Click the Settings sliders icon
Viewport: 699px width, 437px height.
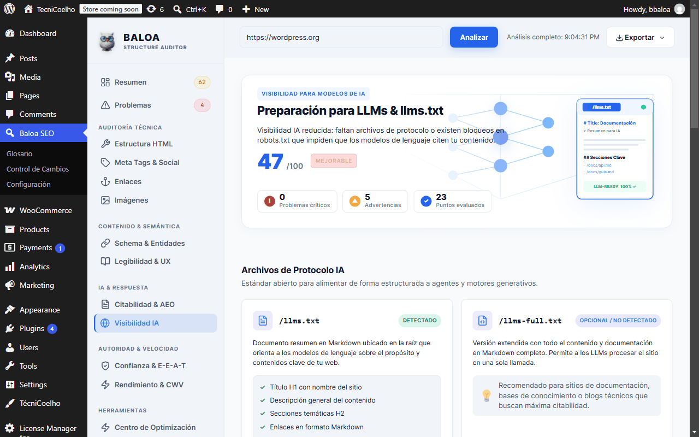coord(10,385)
